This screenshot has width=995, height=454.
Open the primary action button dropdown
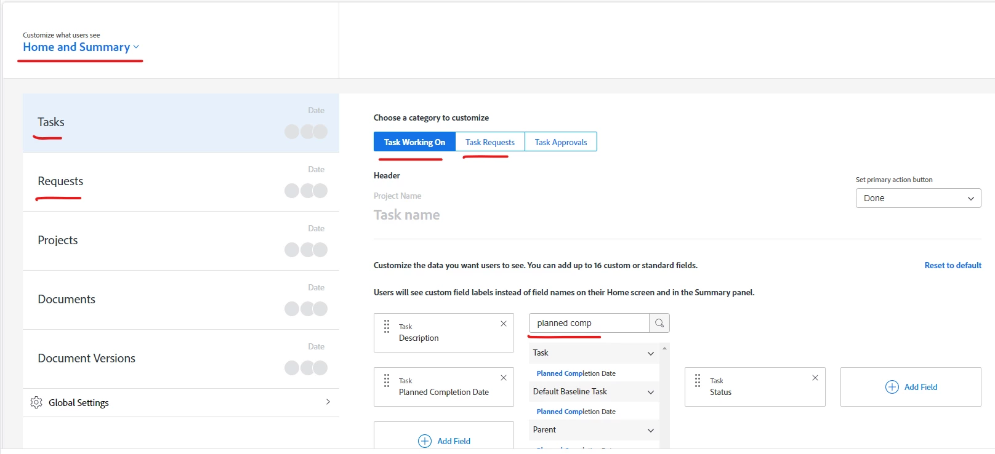tap(918, 198)
